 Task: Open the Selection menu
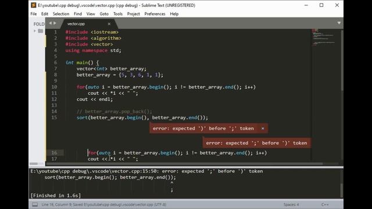pos(61,14)
